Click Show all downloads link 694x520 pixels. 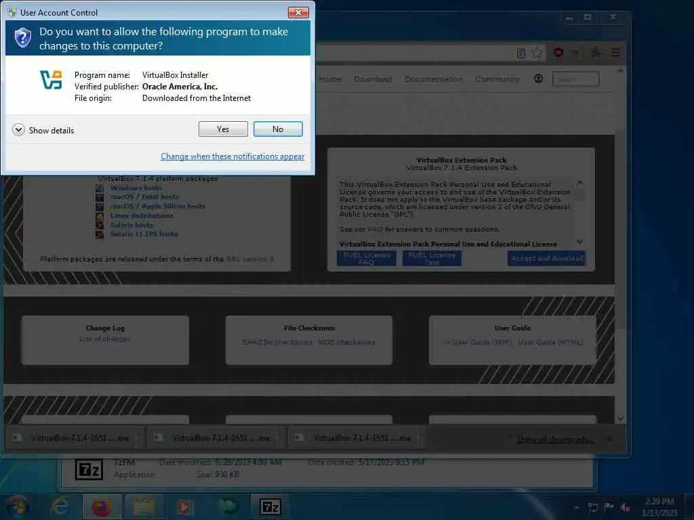click(x=555, y=439)
